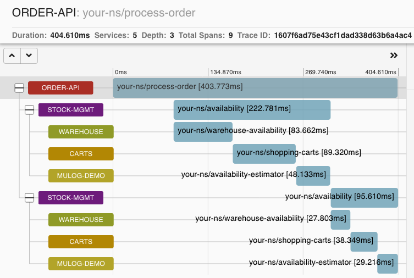414x278 pixels.
Task: Collapse STOCK-MGMT with the 222.781ms span
Action: point(29,110)
